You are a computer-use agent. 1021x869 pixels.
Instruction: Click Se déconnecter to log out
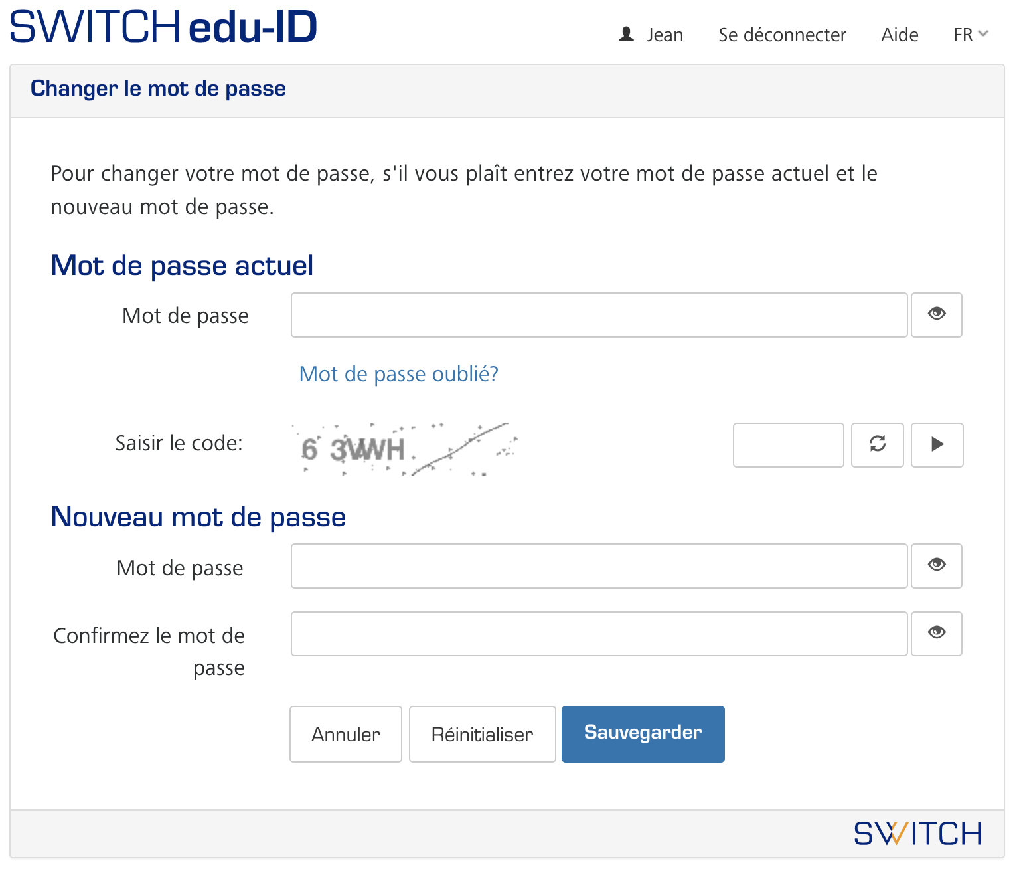pyautogui.click(x=781, y=35)
